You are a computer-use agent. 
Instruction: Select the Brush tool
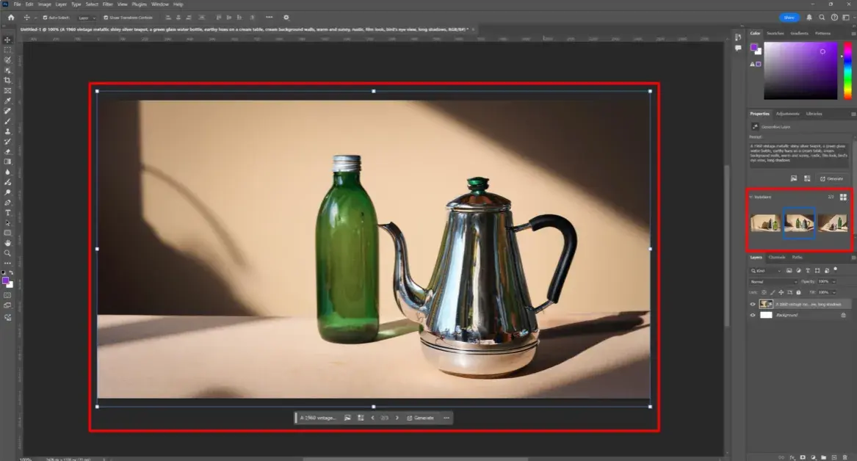tap(7, 121)
